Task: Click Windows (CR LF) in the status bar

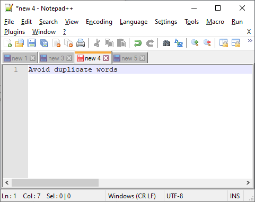Action: [x=132, y=196]
